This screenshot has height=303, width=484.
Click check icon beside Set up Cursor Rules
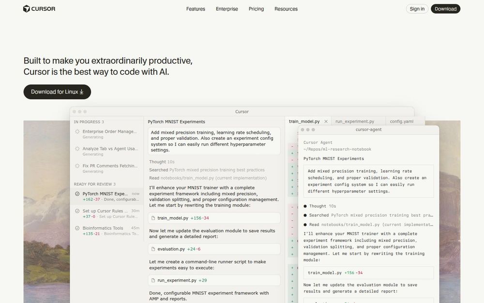[77, 211]
